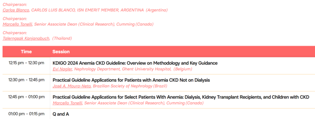Click the 12:15 pm - 12:30 pm time cell
Viewport: 315px width, 119px height.
pyautogui.click(x=26, y=63)
